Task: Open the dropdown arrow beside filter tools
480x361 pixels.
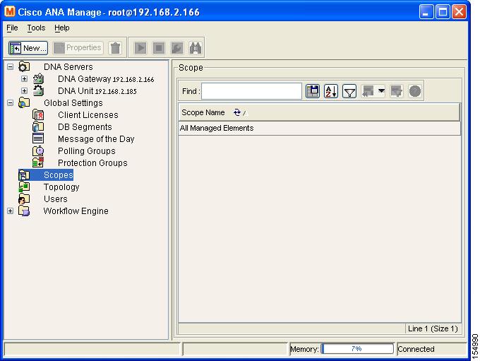Action: click(381, 90)
